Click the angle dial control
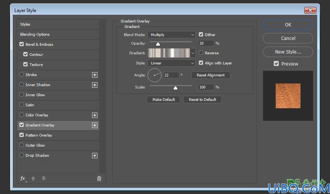Viewport: 330px width, 194px height. 155,75
